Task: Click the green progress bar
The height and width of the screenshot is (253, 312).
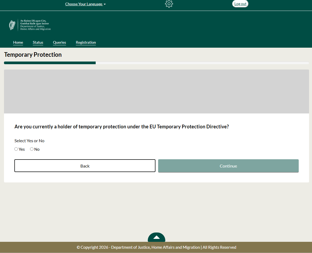Action: (x=50, y=63)
